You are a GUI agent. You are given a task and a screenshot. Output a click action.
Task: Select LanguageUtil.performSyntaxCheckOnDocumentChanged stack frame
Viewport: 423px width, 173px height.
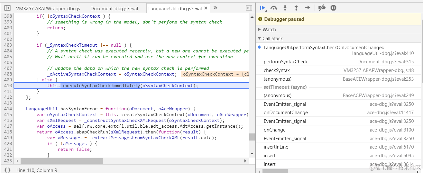pos(339,50)
